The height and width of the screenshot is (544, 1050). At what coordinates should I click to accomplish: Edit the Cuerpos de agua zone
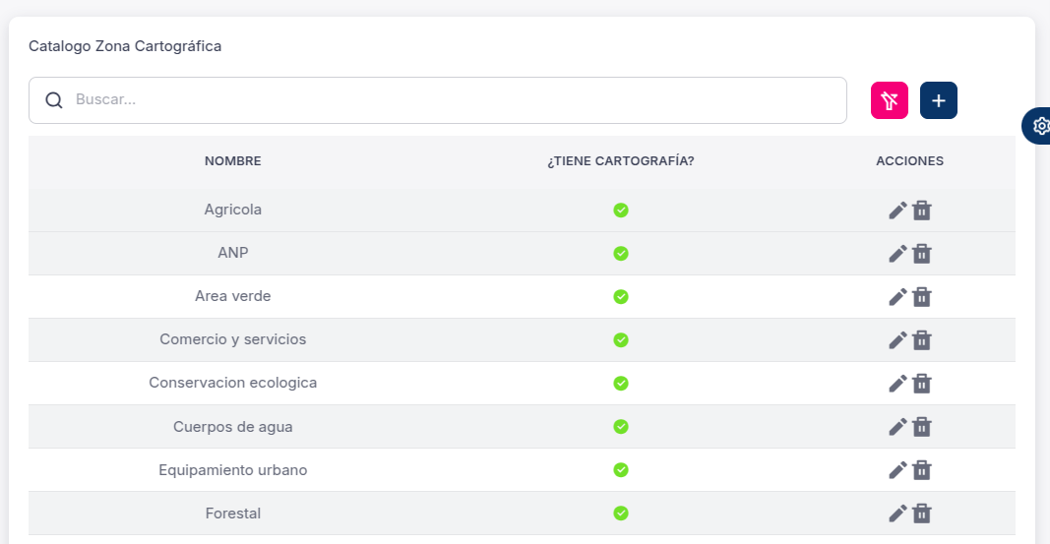(897, 426)
